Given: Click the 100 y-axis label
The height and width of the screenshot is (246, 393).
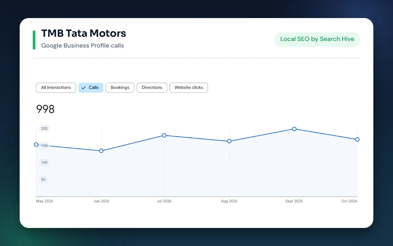Looking at the screenshot, I should (44, 163).
